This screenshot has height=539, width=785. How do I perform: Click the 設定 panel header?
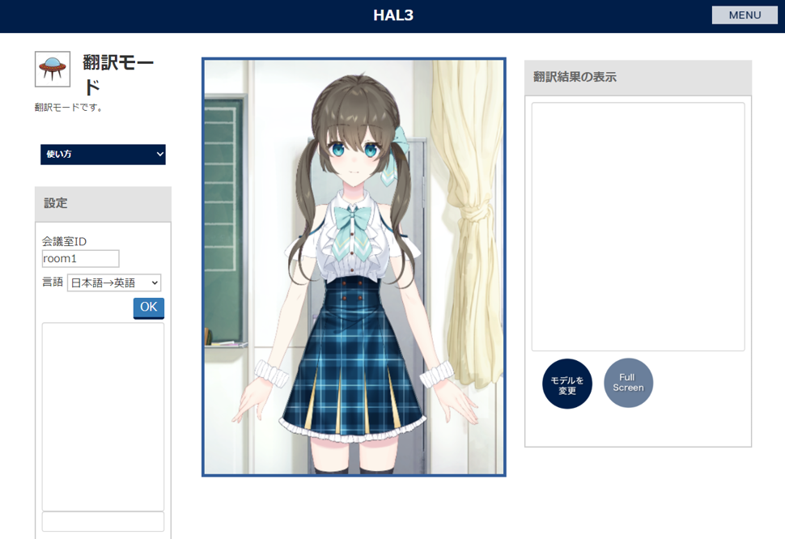coord(103,204)
